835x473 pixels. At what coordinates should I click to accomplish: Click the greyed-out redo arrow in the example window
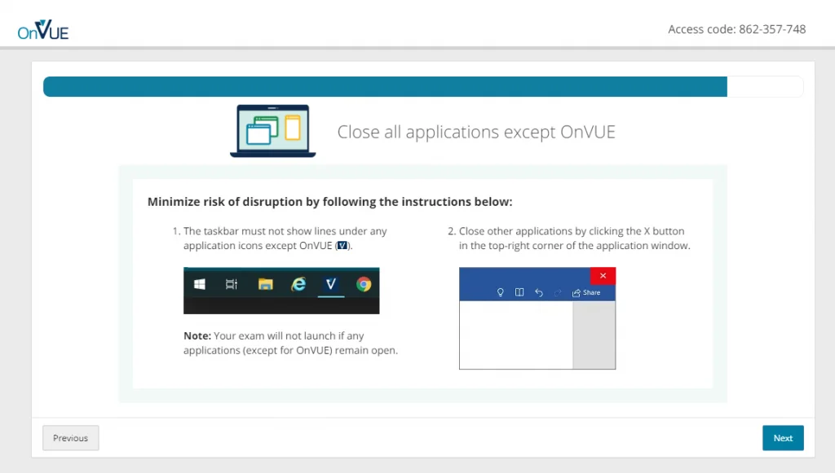coord(558,292)
